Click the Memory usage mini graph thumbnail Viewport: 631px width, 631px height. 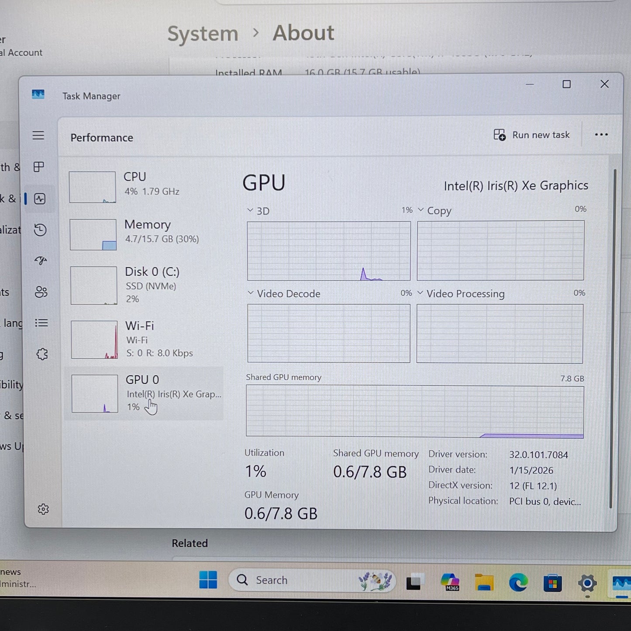[x=93, y=234]
